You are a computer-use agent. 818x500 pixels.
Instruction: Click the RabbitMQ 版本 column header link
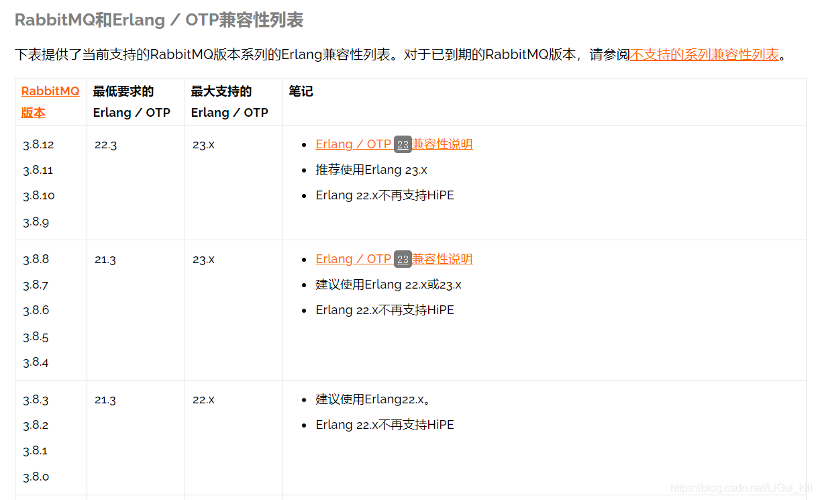coord(50,102)
